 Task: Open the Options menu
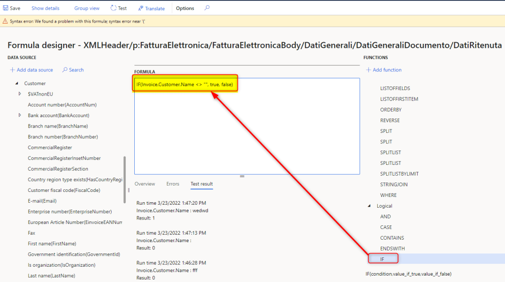click(185, 8)
